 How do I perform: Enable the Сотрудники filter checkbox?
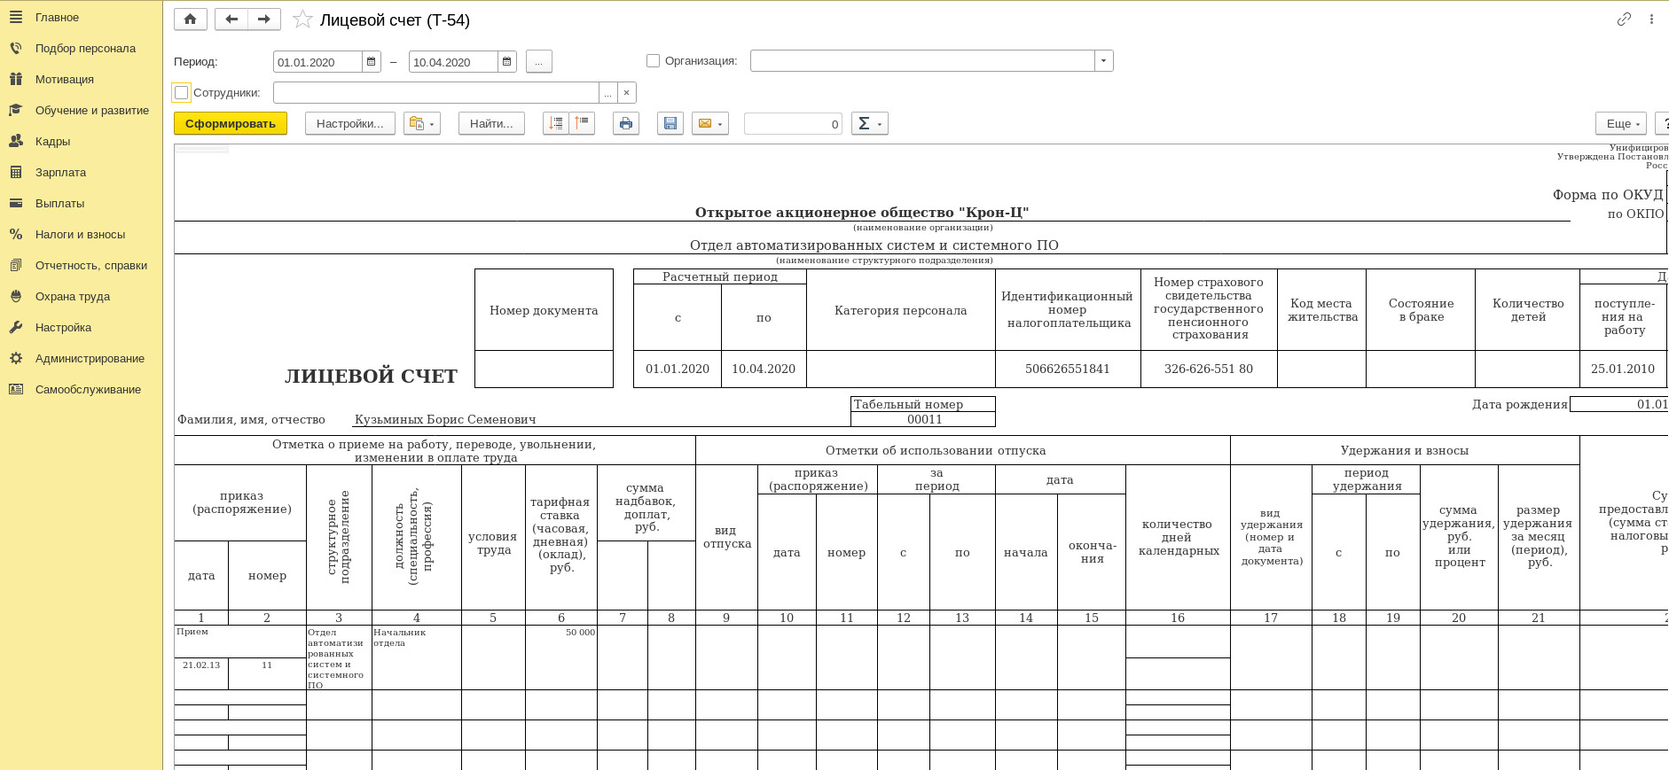pyautogui.click(x=182, y=92)
